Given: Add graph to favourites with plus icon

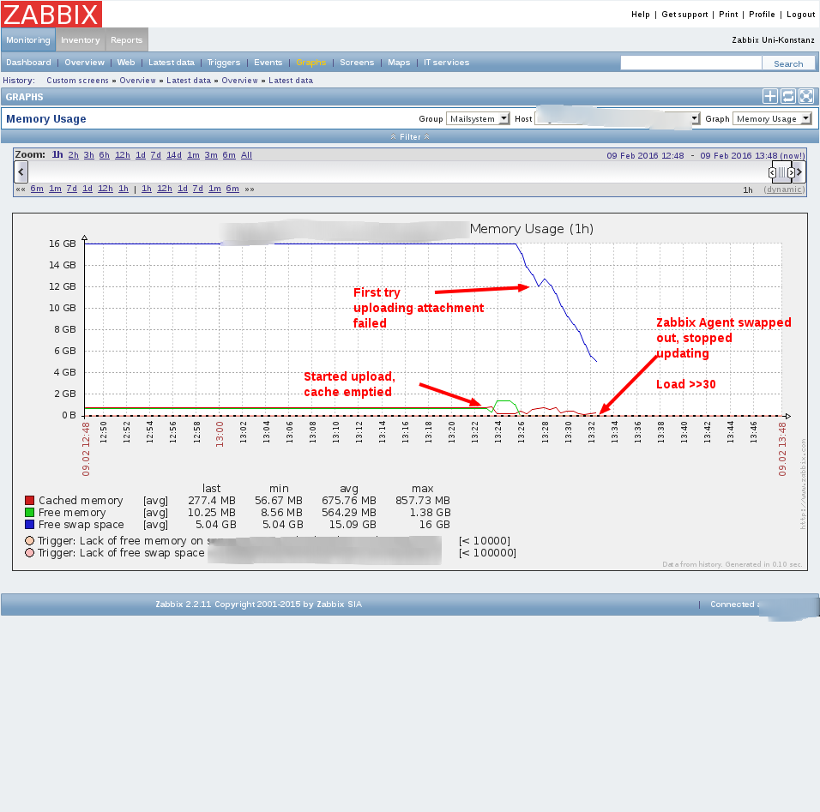Looking at the screenshot, I should pos(770,97).
